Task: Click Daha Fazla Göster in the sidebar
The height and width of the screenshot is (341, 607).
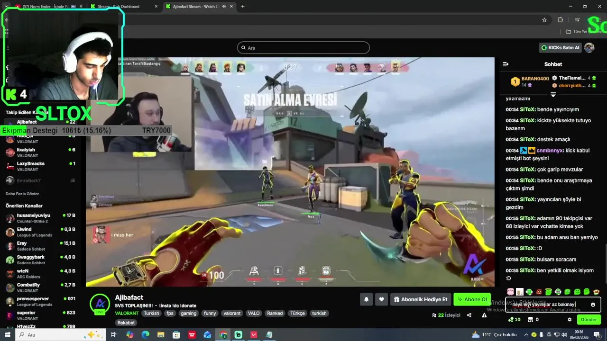Action: coord(22,194)
